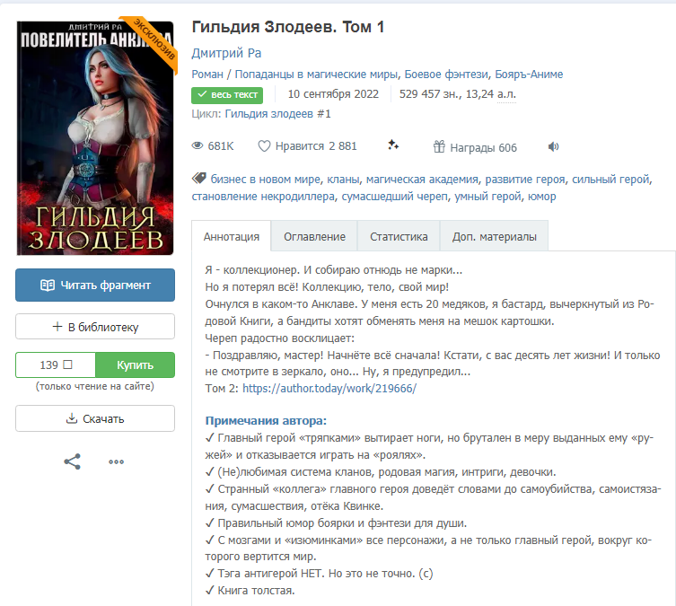Open author link Дмитрий Ра
Viewport: 676px width, 606px height.
pyautogui.click(x=226, y=53)
